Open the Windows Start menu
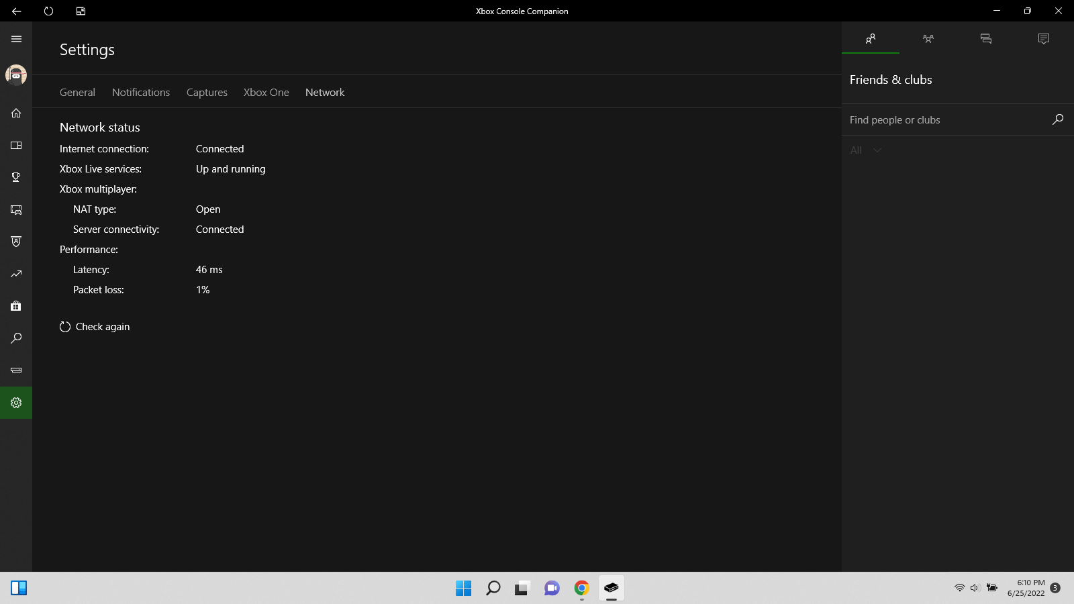1074x604 pixels. pyautogui.click(x=463, y=588)
